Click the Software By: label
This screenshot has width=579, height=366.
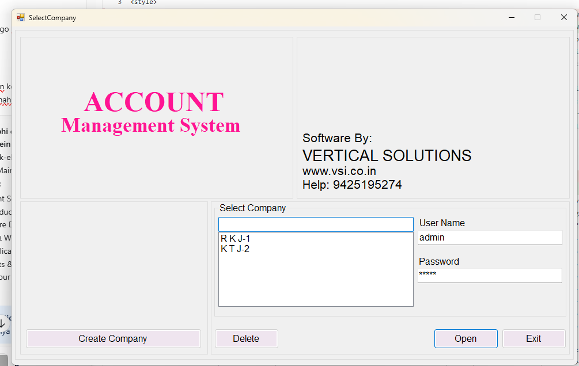click(337, 138)
